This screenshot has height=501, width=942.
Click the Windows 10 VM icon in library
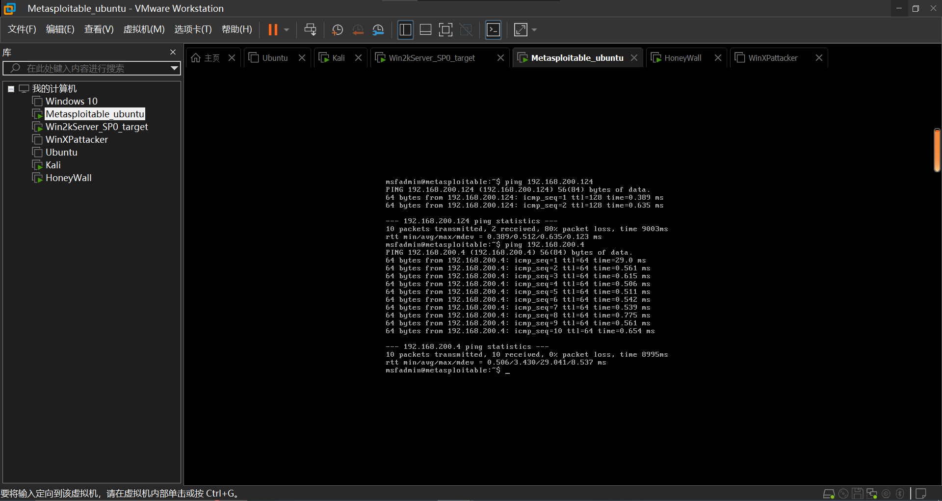point(37,101)
